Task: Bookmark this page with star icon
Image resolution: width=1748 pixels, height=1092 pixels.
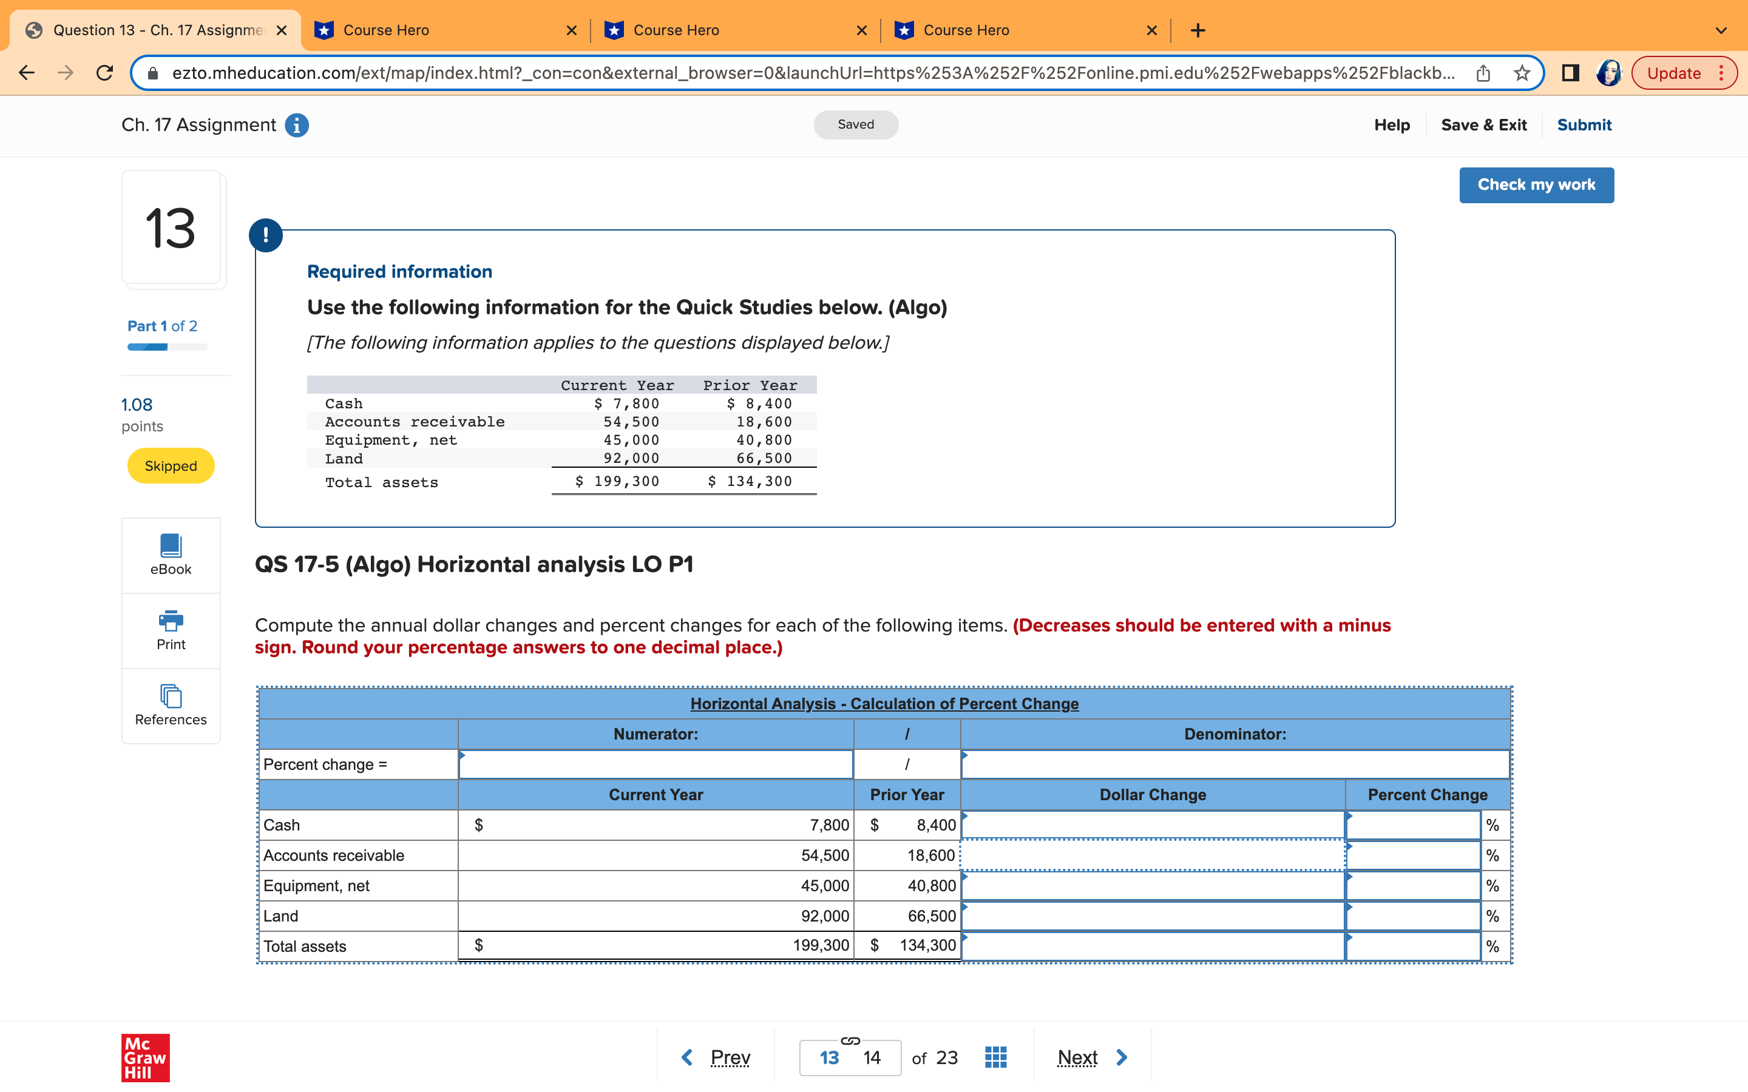Action: pyautogui.click(x=1522, y=73)
